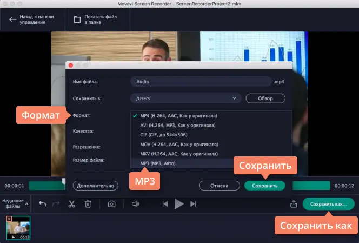Click the folder icon in top bar
Screen dimensions: 359x243
[x=77, y=19]
